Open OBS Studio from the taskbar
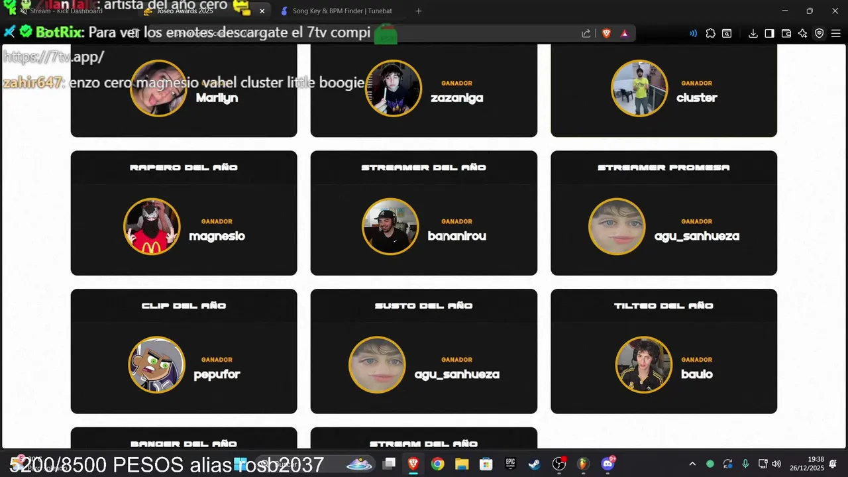Image resolution: width=848 pixels, height=477 pixels. (x=559, y=464)
